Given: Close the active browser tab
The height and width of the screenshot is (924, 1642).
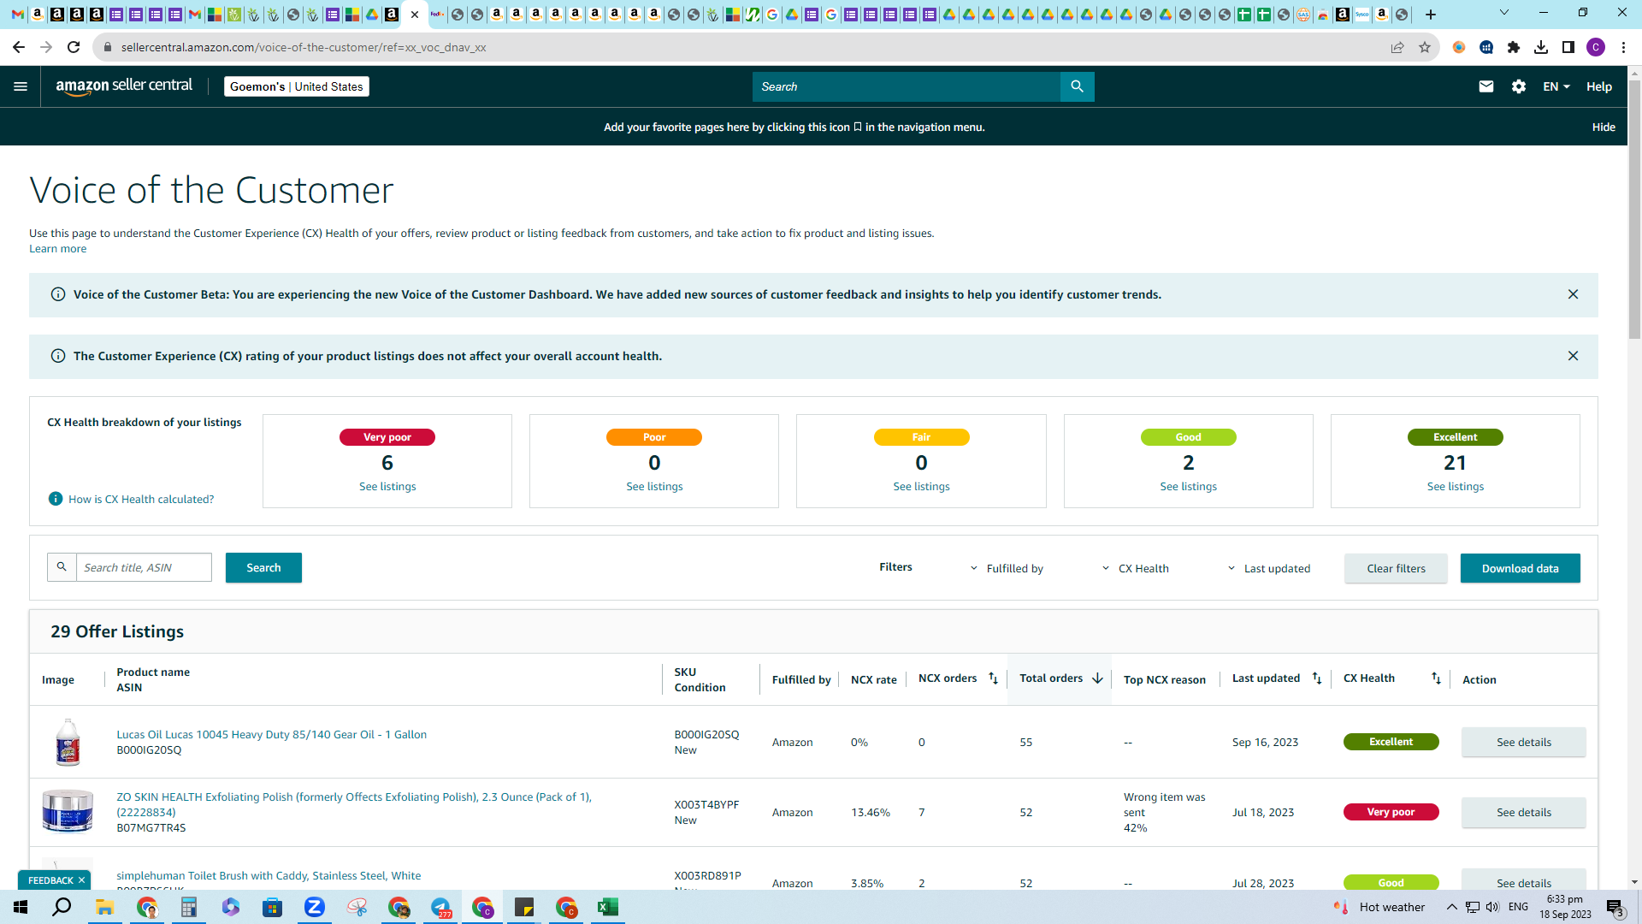Looking at the screenshot, I should click(x=415, y=15).
